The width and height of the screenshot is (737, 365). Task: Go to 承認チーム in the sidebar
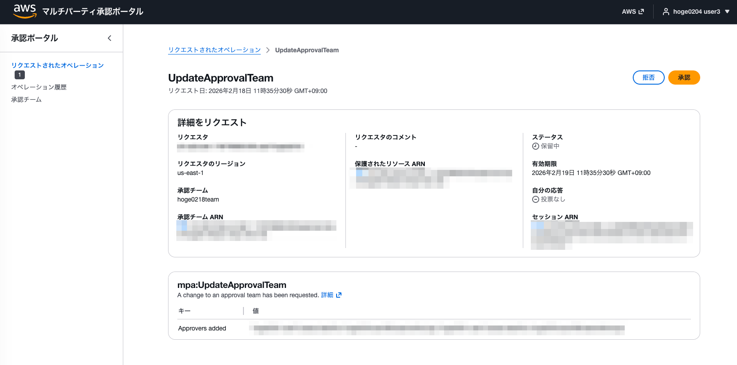click(26, 100)
